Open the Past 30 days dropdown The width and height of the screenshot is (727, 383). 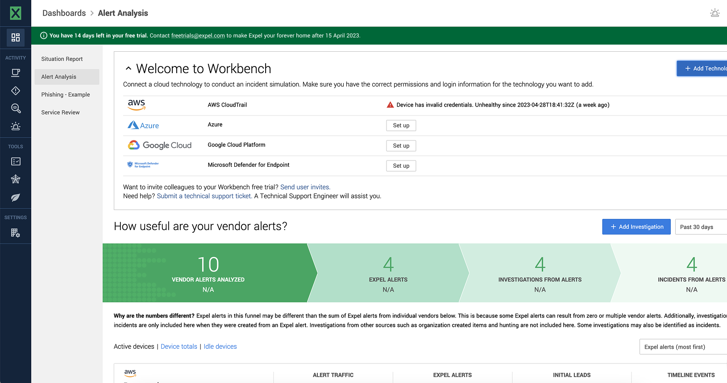[701, 227]
